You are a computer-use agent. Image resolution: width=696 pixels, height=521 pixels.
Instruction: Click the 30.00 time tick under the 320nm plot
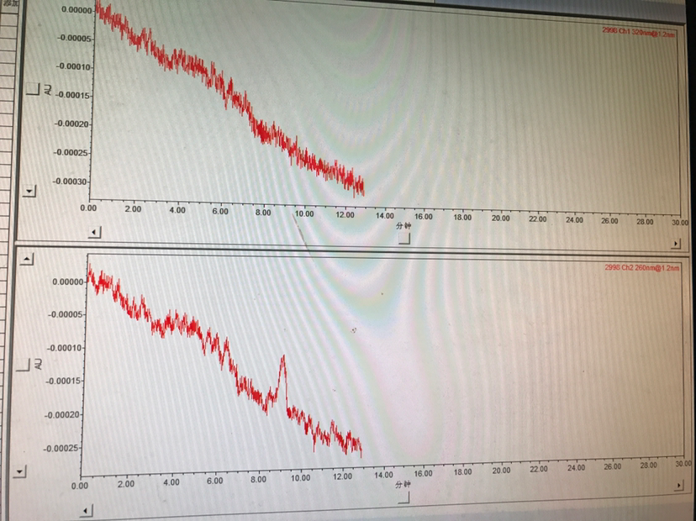pyautogui.click(x=679, y=223)
